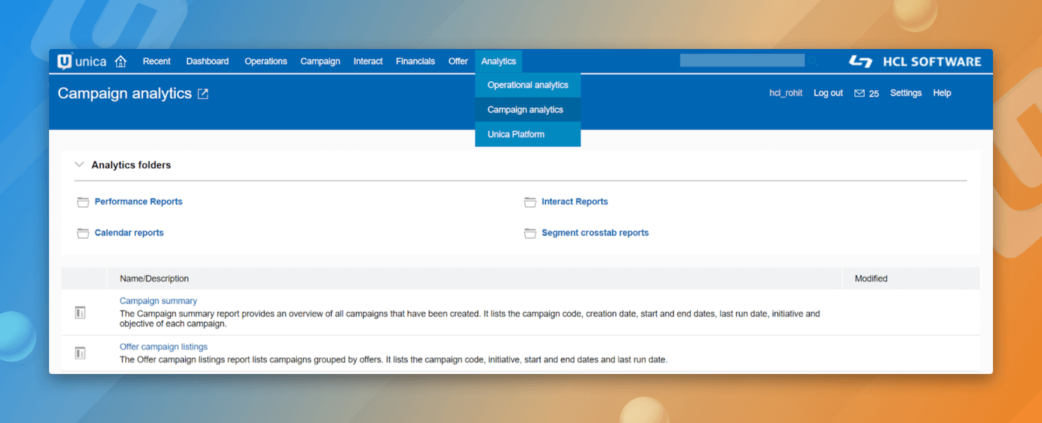Image resolution: width=1042 pixels, height=423 pixels.
Task: Open the Campaign menu in the navigation bar
Action: (x=320, y=62)
